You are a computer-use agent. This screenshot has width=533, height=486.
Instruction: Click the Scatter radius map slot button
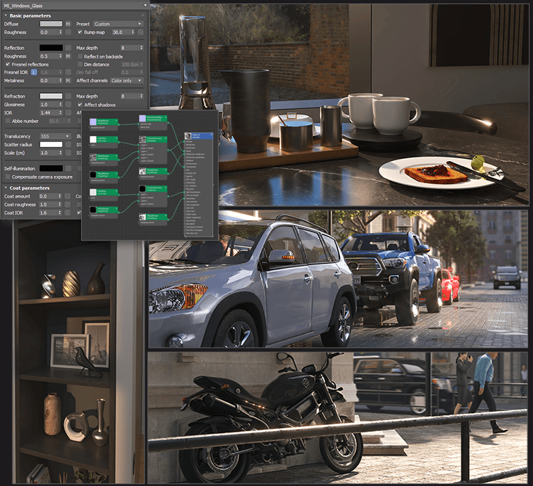click(x=68, y=144)
